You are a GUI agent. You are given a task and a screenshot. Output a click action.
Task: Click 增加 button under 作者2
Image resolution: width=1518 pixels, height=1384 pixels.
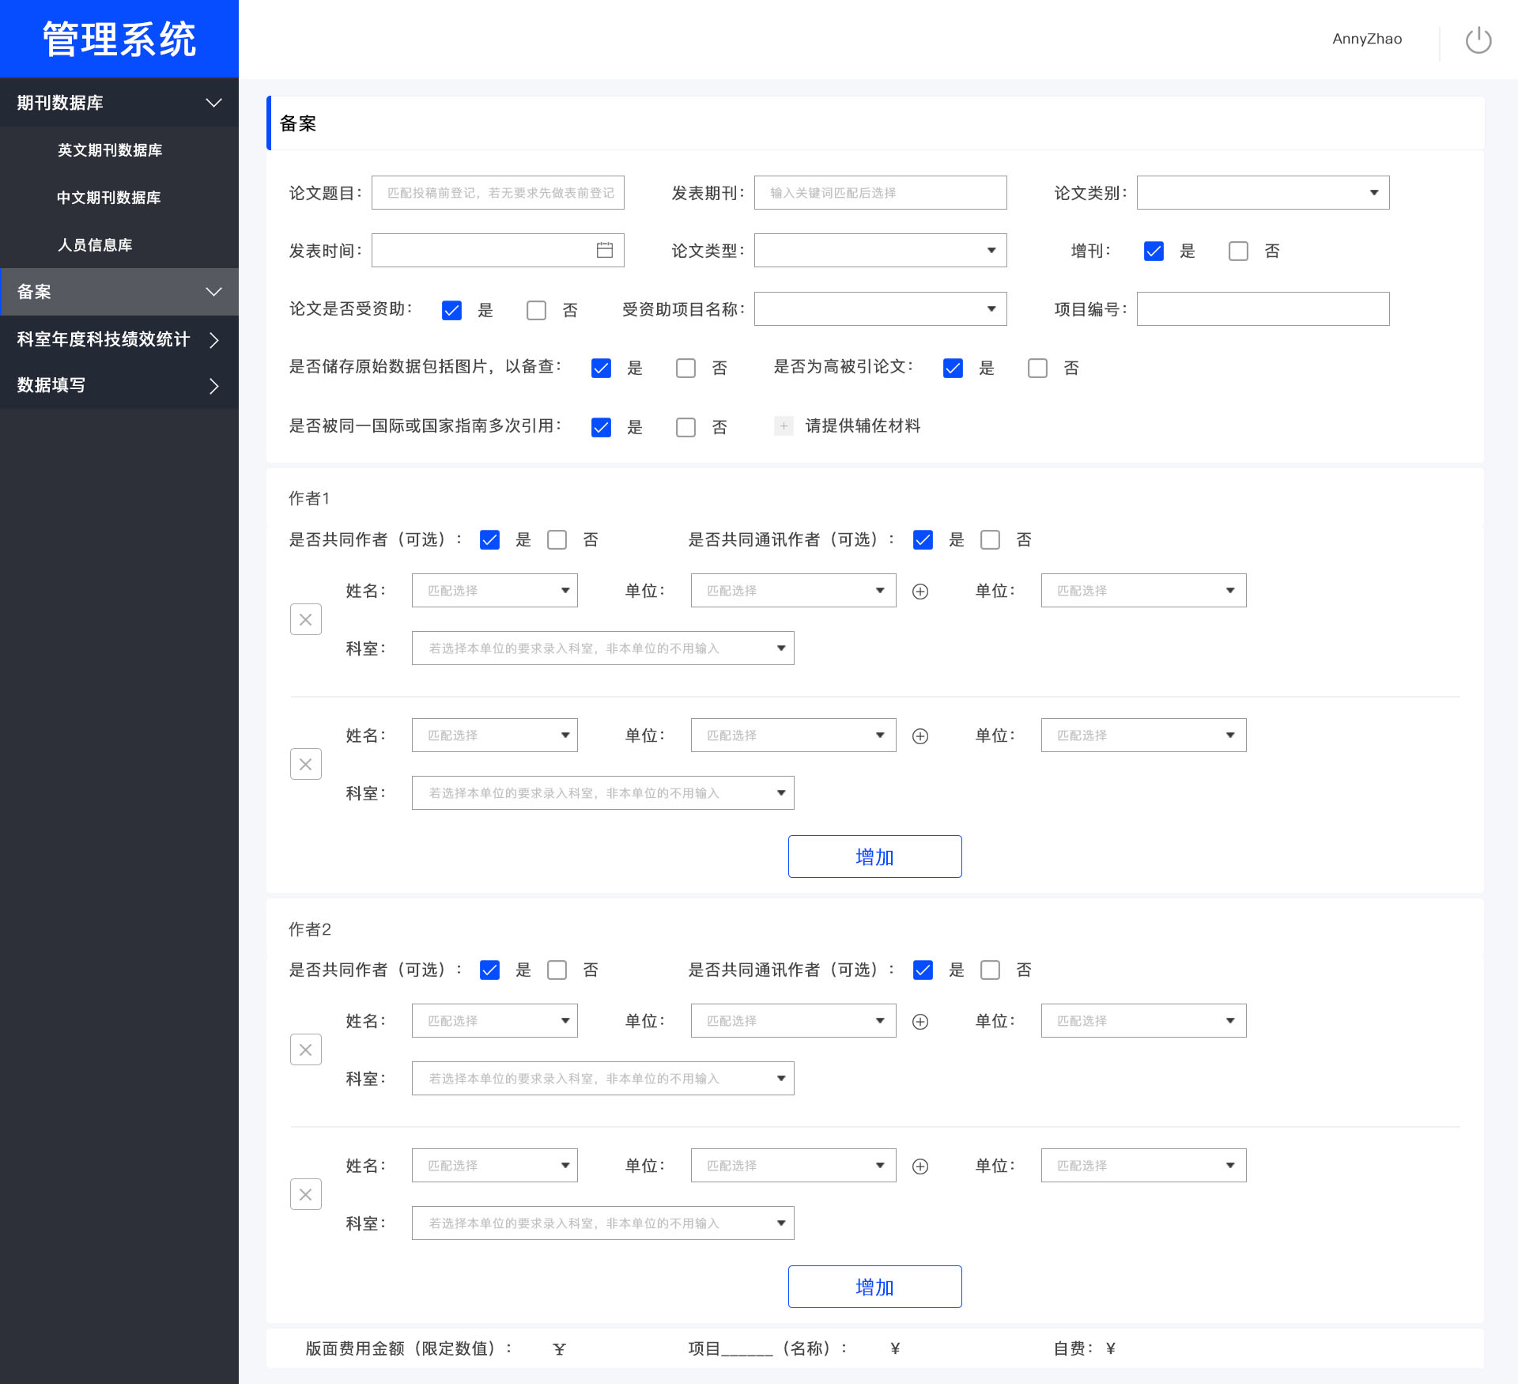[874, 1287]
